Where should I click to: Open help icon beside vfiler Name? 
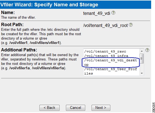(113, 13)
